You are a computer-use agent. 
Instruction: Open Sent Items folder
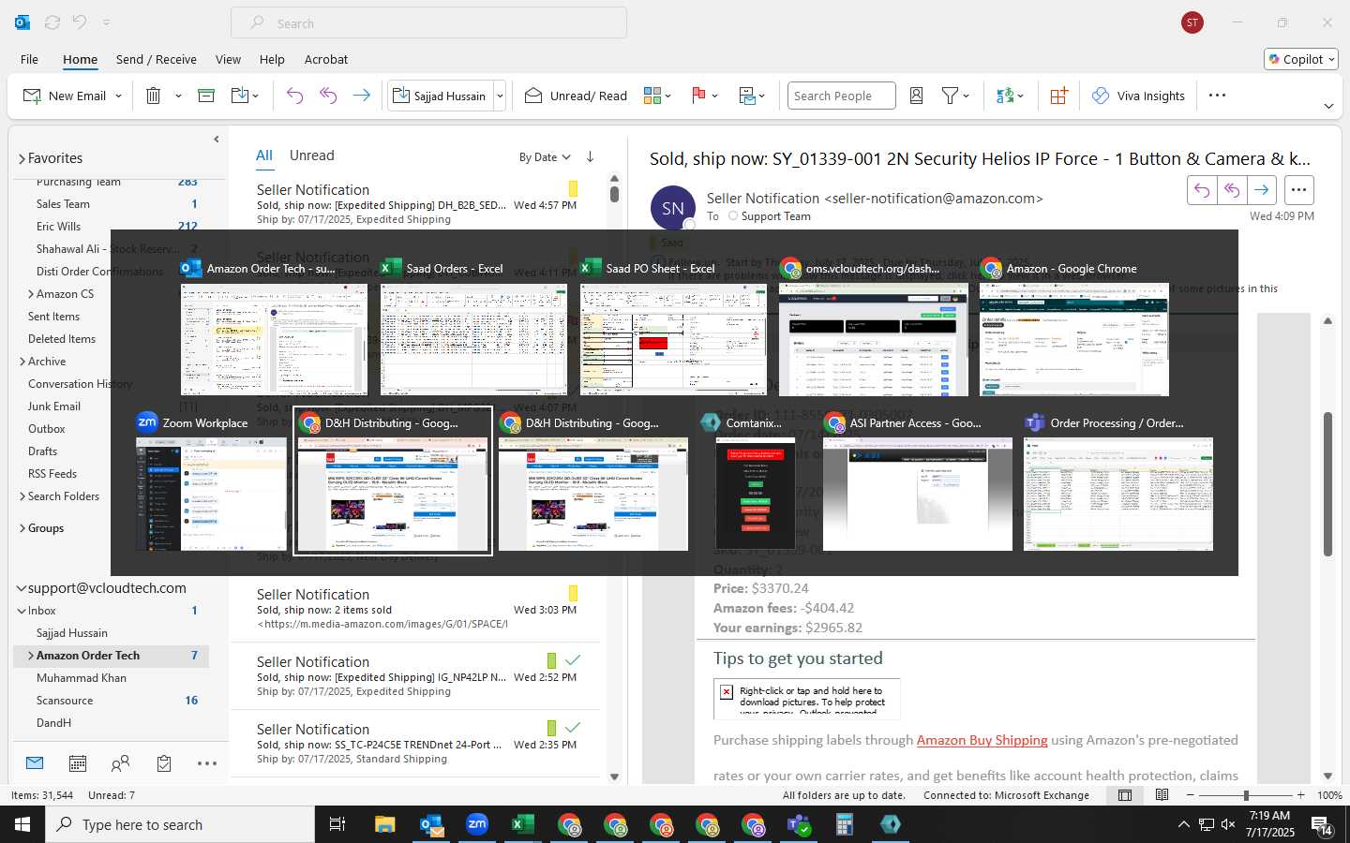[53, 317]
